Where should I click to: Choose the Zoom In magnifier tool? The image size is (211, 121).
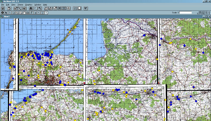(17, 12)
